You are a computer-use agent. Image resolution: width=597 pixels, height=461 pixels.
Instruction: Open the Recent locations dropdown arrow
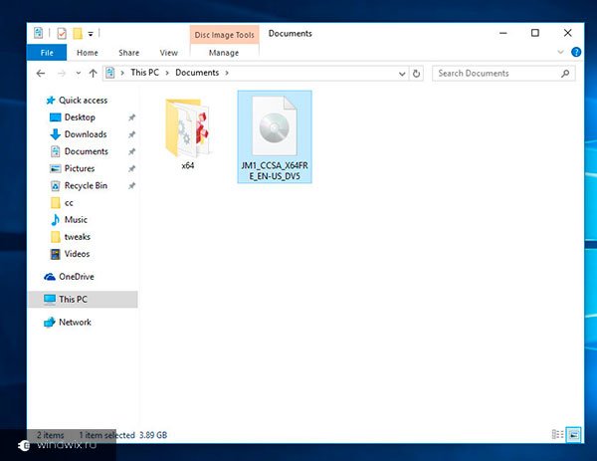(78, 73)
